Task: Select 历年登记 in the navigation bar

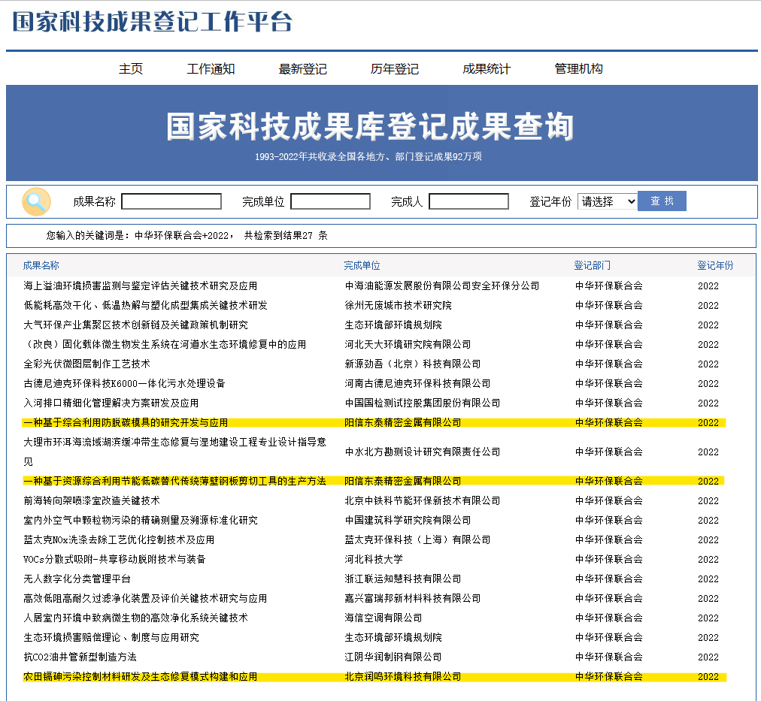Action: coord(395,69)
